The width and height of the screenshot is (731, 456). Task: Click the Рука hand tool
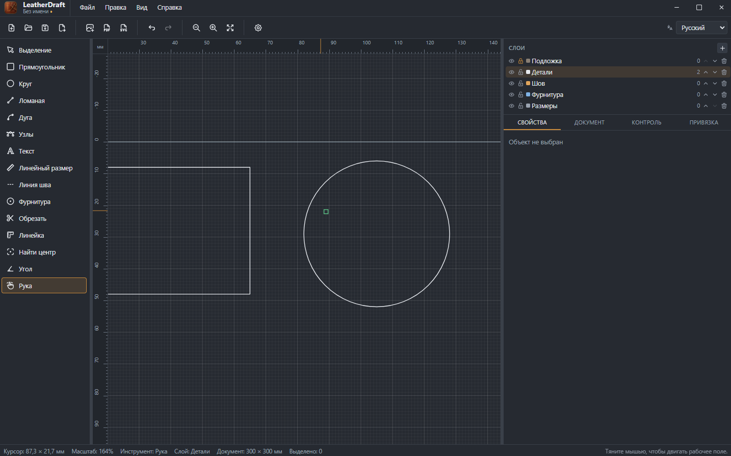(44, 286)
